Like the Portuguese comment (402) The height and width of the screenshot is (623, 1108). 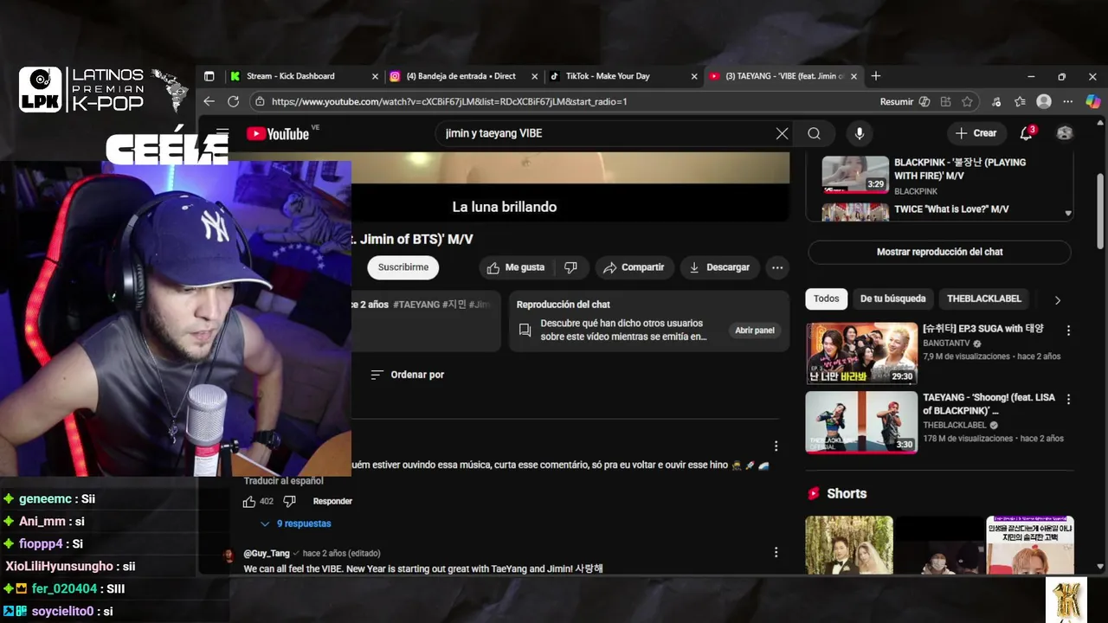tap(249, 501)
